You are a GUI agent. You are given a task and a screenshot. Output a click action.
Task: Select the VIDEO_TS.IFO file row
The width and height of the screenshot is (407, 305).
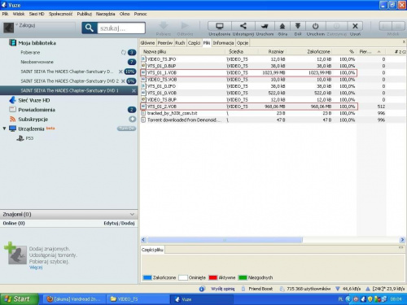tap(273, 59)
